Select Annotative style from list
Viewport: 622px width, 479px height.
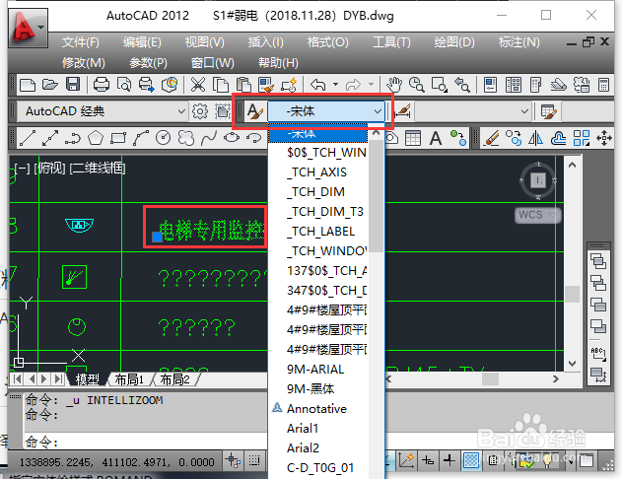coord(316,409)
